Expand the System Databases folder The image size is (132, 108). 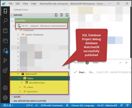(x=18, y=35)
